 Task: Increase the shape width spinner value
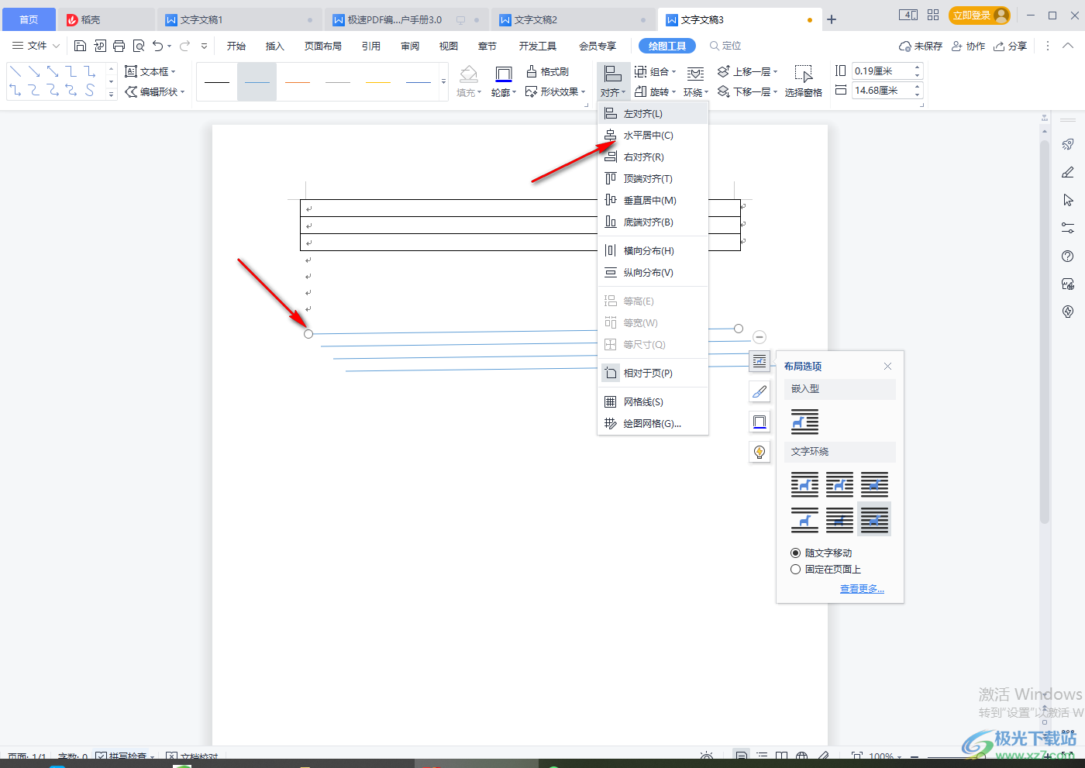918,87
